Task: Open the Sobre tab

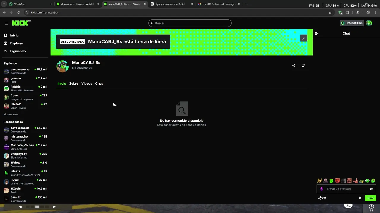Action: pos(74,83)
